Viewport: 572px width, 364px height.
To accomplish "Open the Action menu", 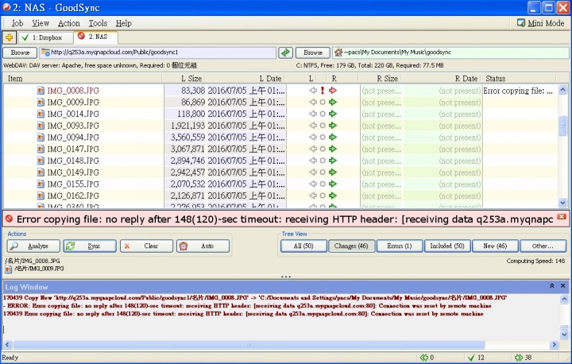I will (x=68, y=23).
